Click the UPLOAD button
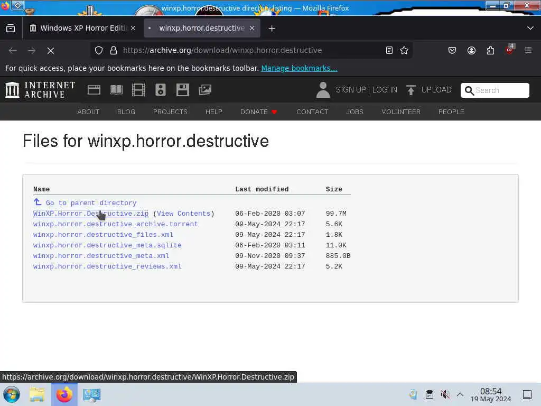The width and height of the screenshot is (541, 406). tap(429, 90)
